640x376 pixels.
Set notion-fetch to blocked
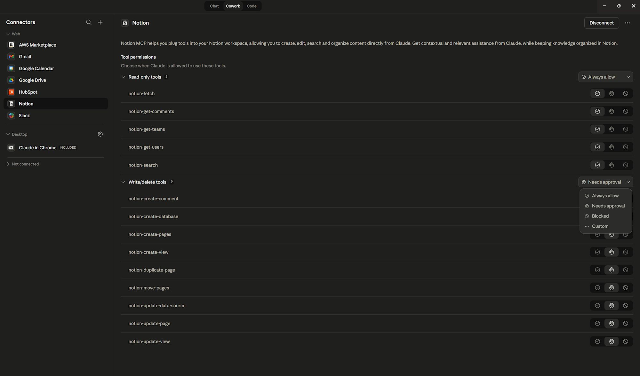(625, 94)
